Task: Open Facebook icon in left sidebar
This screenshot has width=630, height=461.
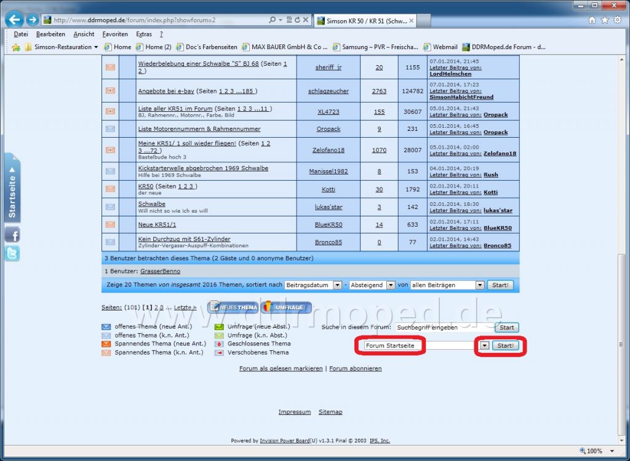Action: 12,235
